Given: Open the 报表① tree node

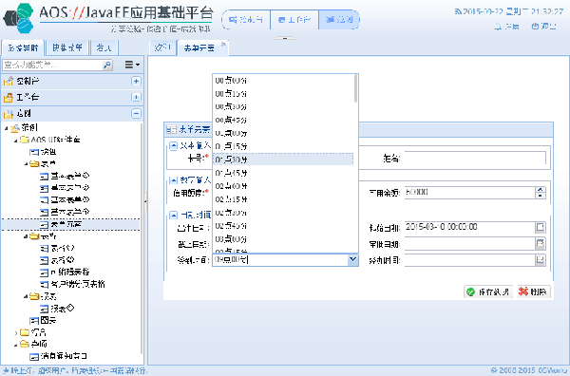Looking at the screenshot, I should tap(63, 309).
